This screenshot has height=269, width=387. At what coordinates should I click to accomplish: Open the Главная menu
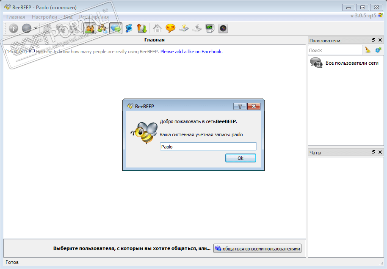click(16, 17)
